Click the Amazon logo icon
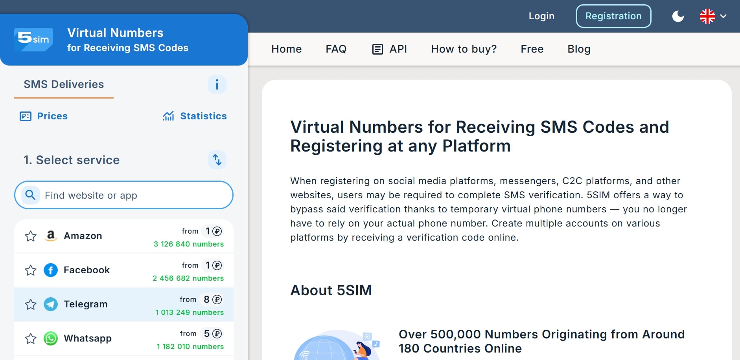 coord(51,236)
